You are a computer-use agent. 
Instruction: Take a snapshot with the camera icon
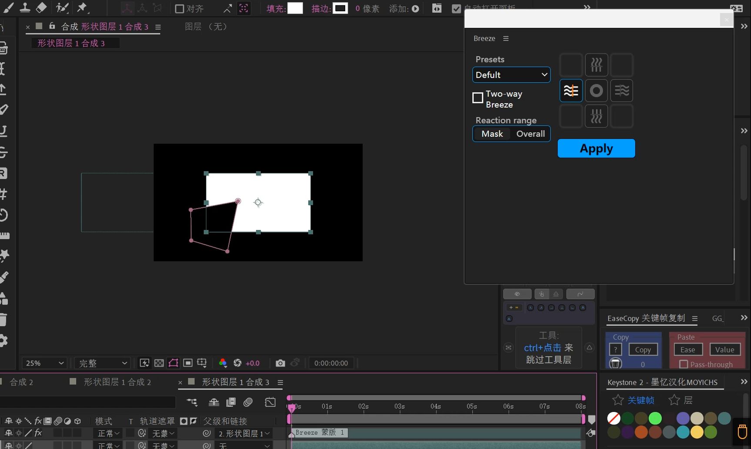click(x=280, y=363)
